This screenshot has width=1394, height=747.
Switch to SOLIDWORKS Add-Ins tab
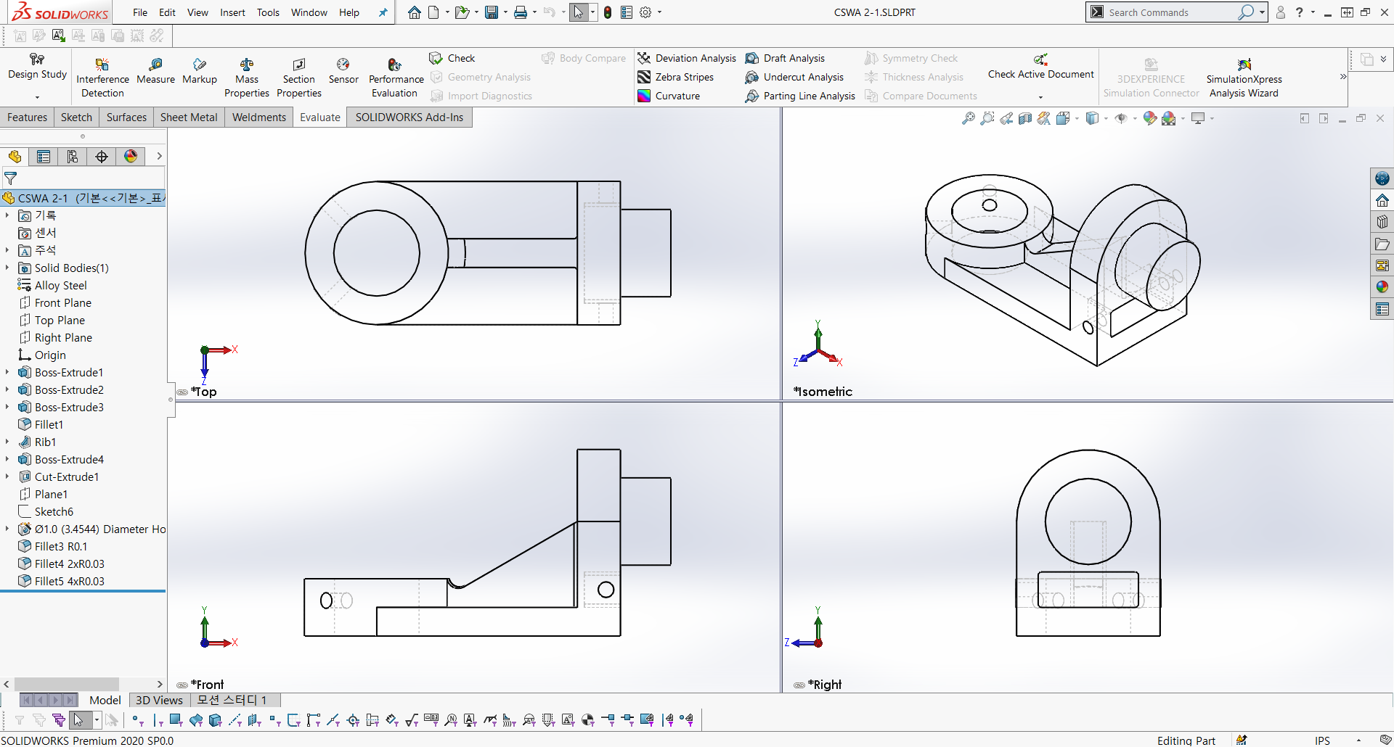pos(409,117)
